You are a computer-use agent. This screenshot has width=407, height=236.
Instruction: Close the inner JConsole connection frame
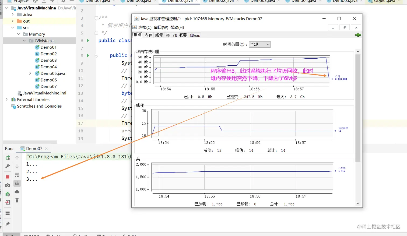[356, 27]
